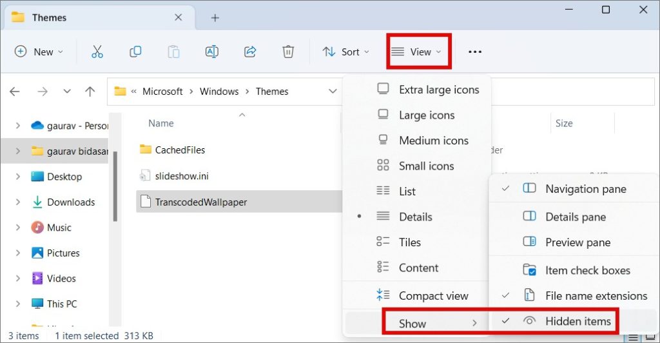The height and width of the screenshot is (343, 660).
Task: Open the See more three-dots menu
Action: (475, 52)
